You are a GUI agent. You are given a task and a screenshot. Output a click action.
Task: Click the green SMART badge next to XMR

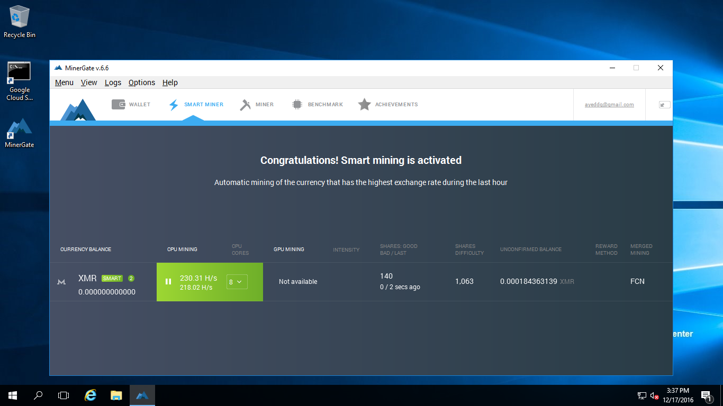(112, 279)
